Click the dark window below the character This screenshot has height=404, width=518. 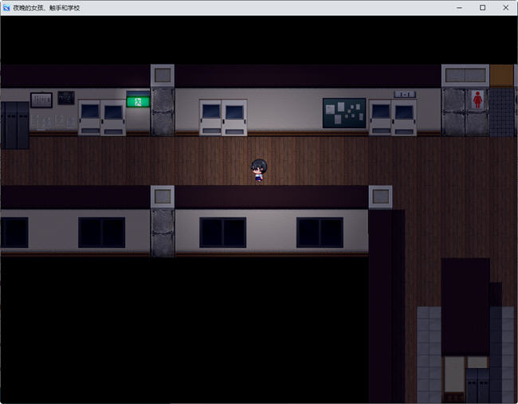[x=222, y=233]
